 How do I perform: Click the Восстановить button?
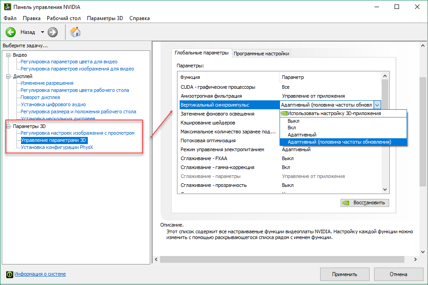(365, 202)
